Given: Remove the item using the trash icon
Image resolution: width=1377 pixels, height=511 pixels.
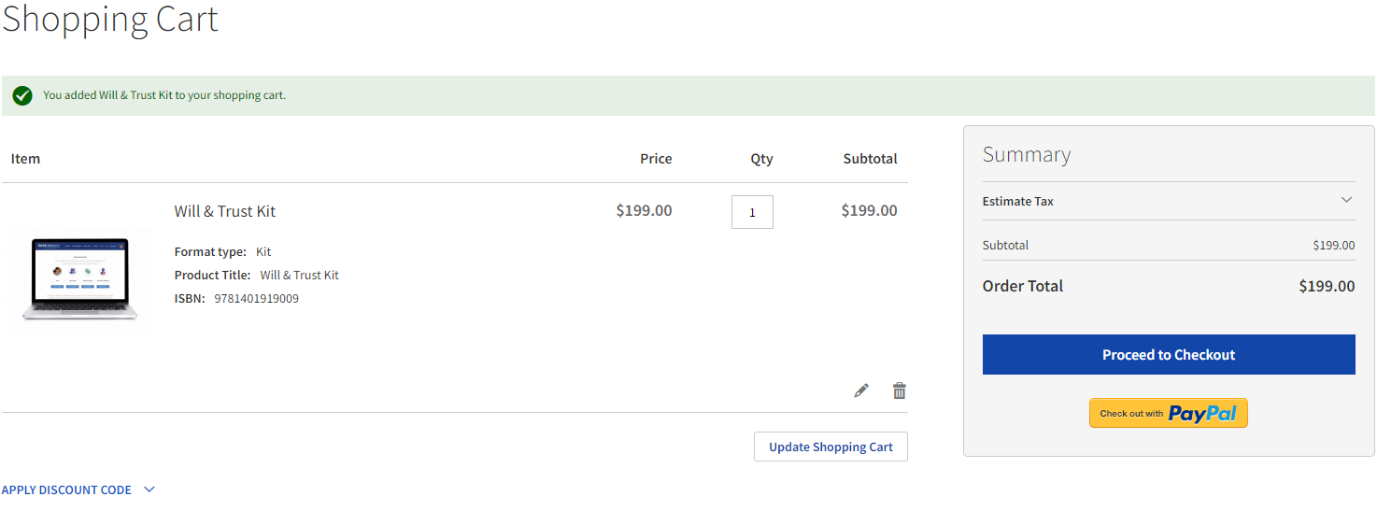Looking at the screenshot, I should pyautogui.click(x=899, y=390).
